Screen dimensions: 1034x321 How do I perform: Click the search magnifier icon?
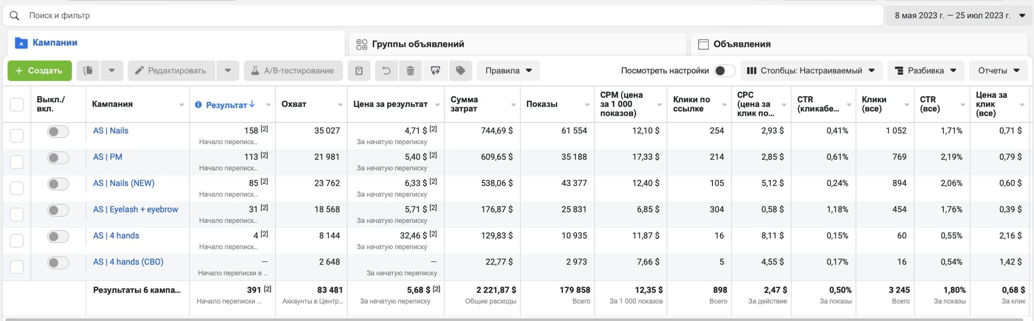tap(15, 15)
